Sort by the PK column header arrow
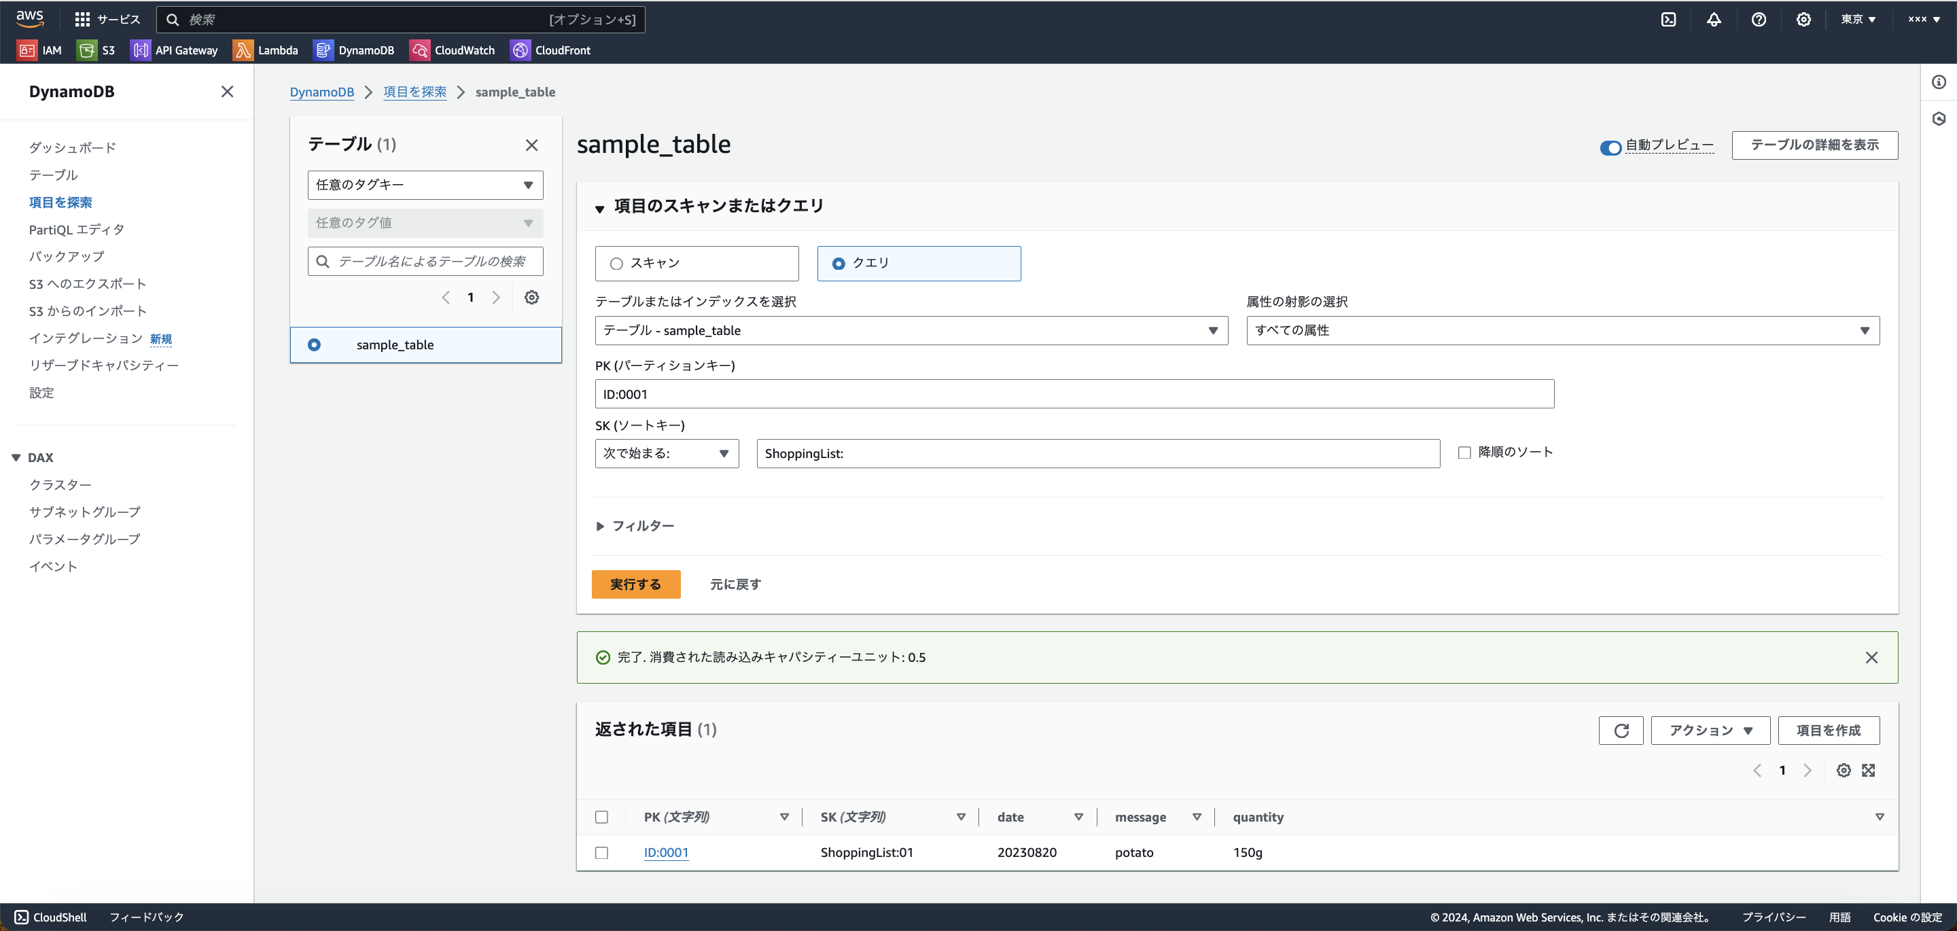 784,817
